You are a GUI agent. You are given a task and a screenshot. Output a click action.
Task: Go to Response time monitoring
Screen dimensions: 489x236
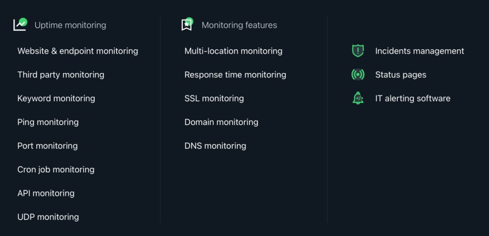(x=235, y=75)
